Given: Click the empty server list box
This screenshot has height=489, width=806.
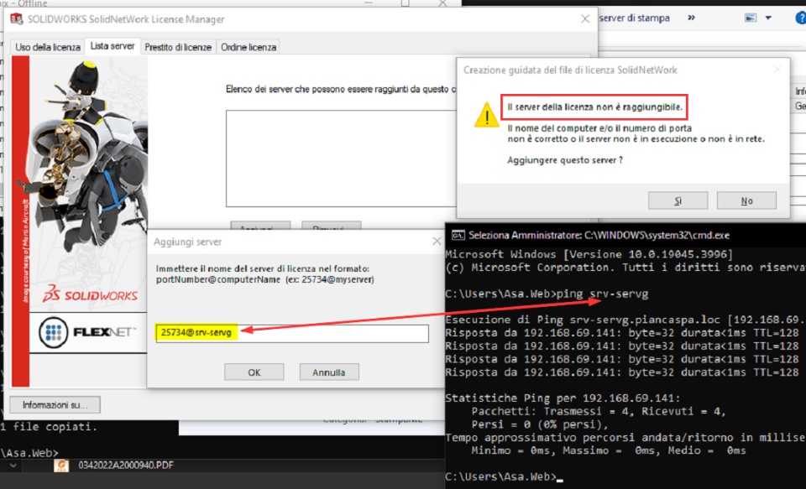Looking at the screenshot, I should (x=341, y=159).
